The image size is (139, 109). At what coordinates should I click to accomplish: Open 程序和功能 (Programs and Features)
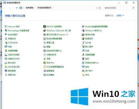pos(88,34)
